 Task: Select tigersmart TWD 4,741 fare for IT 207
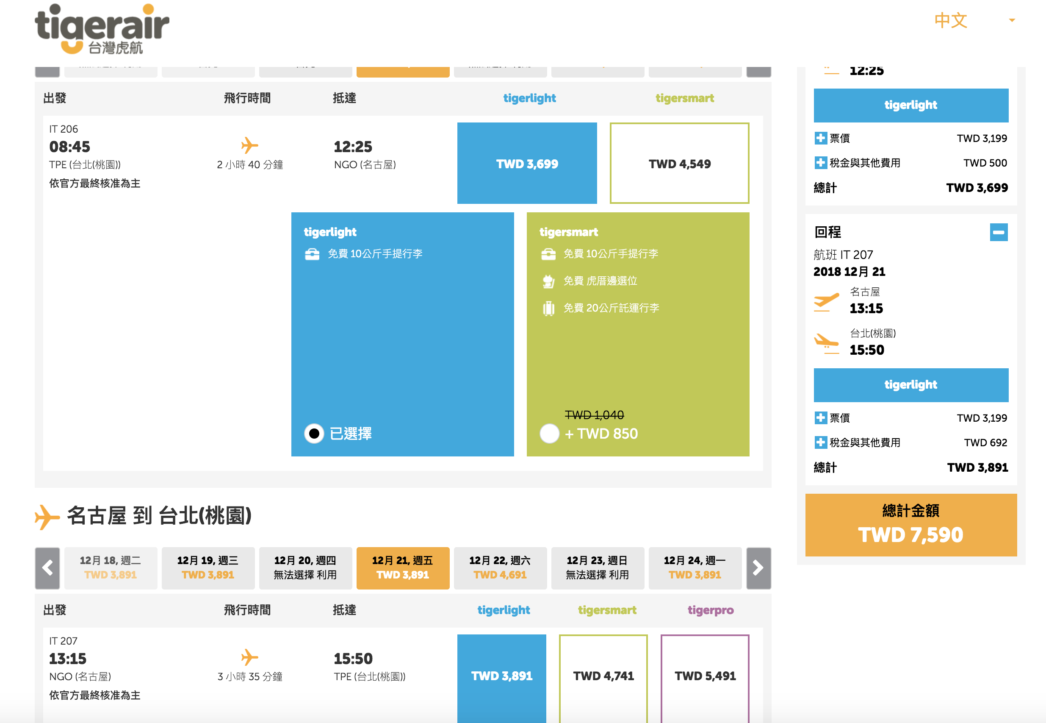coord(603,678)
